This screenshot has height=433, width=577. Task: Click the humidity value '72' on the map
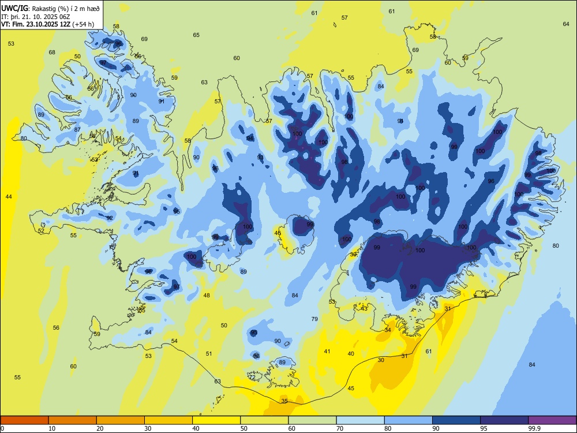pos(252,378)
